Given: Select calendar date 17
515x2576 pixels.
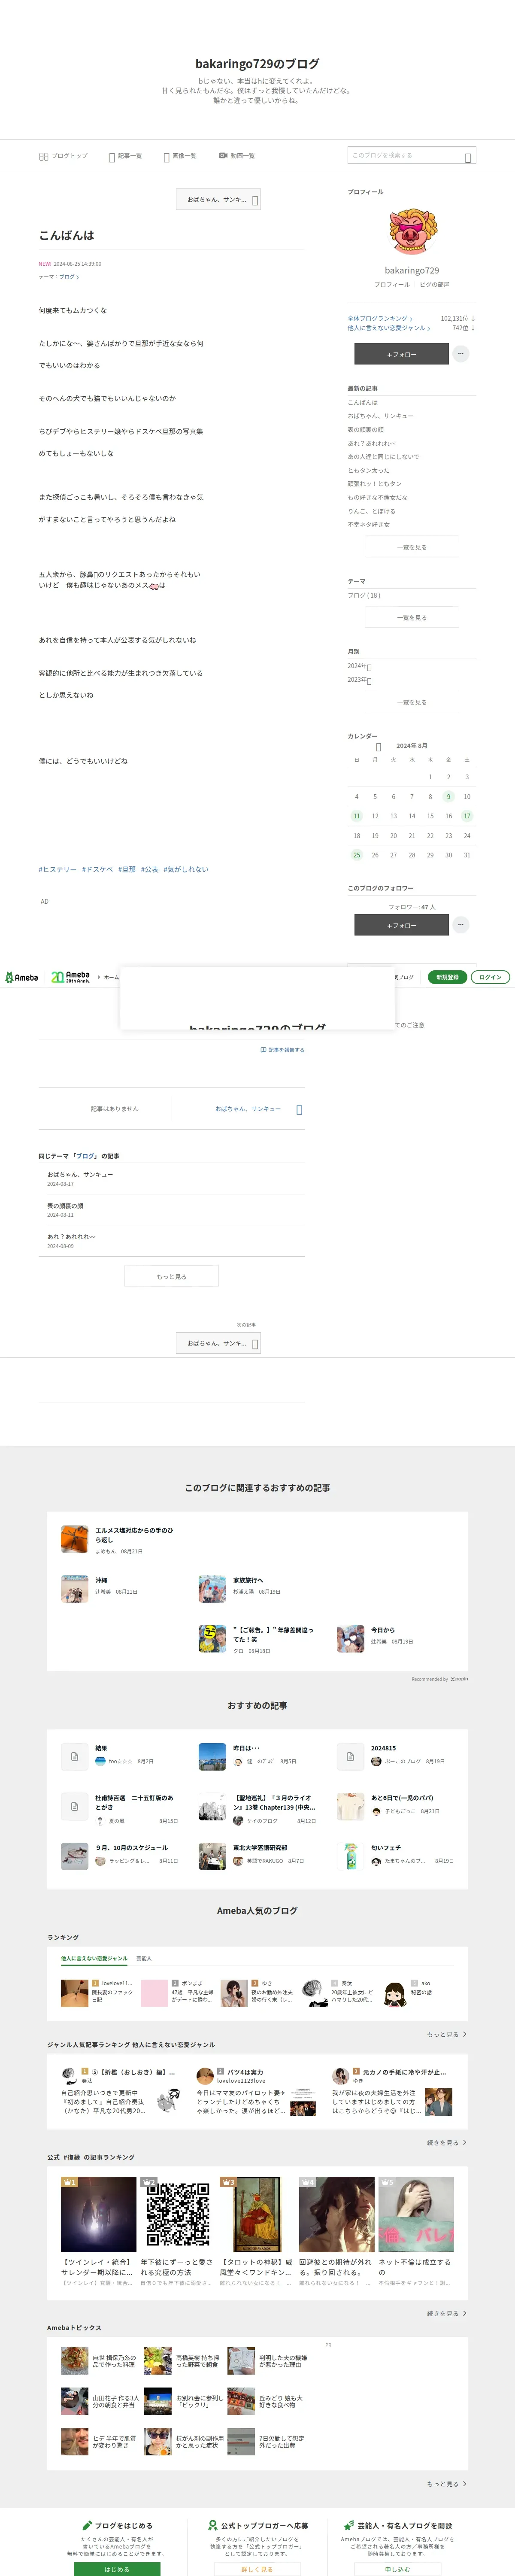Looking at the screenshot, I should [467, 816].
